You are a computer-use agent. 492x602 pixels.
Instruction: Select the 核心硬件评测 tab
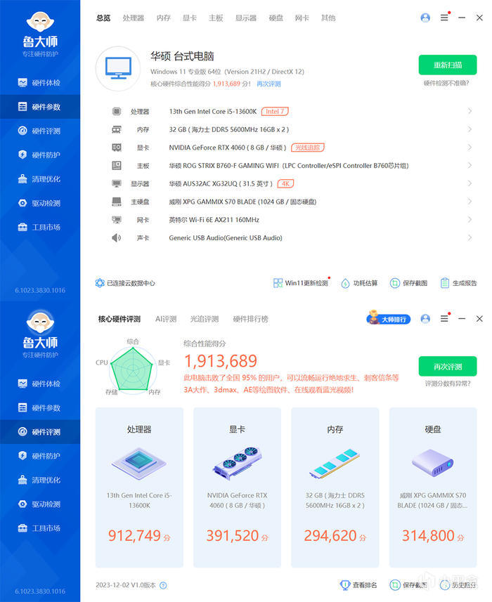tap(119, 319)
